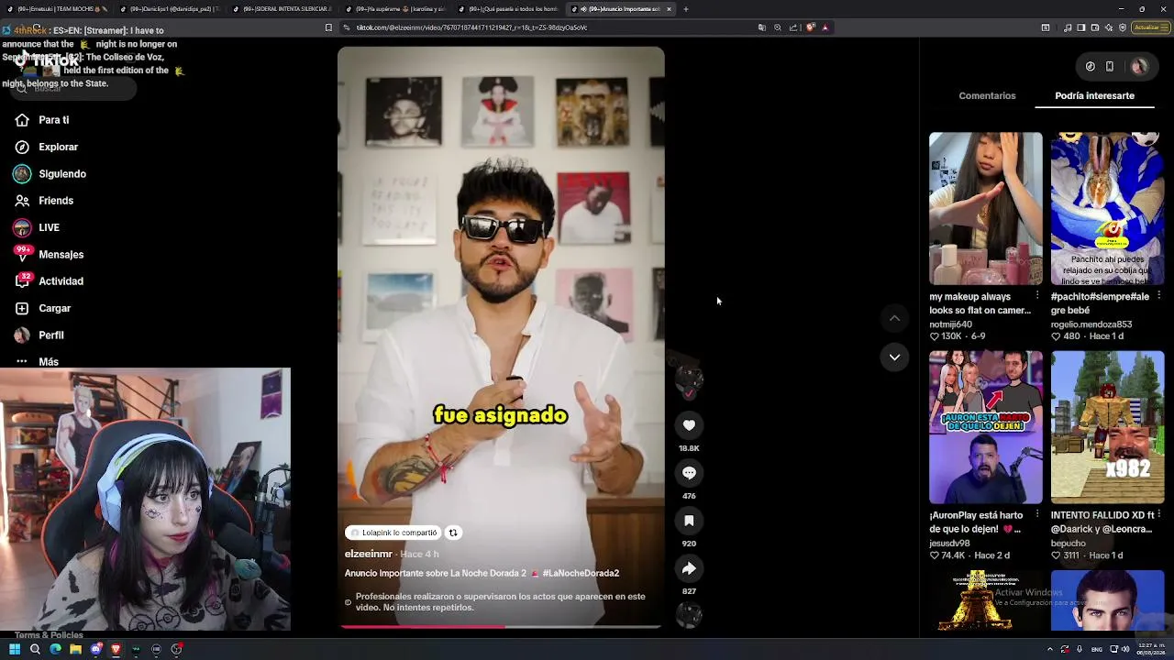Open File Explorer from the taskbar

75,649
